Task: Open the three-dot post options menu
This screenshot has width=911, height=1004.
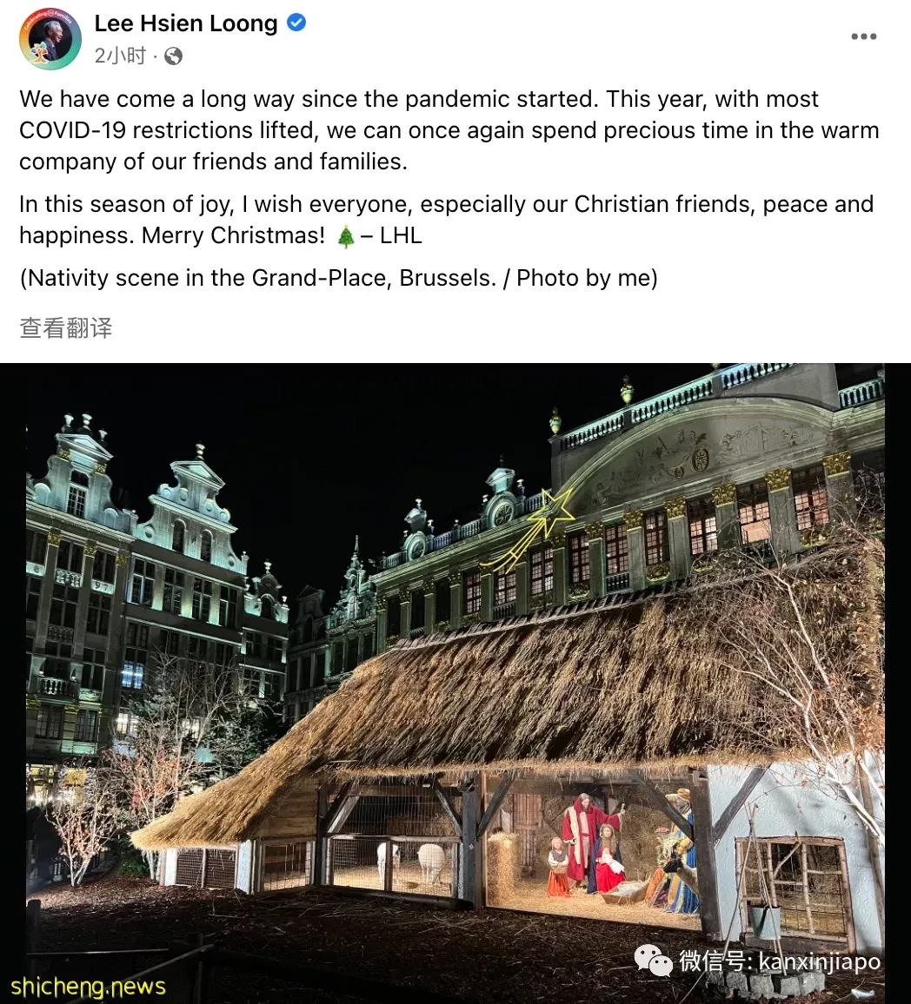Action: [863, 36]
